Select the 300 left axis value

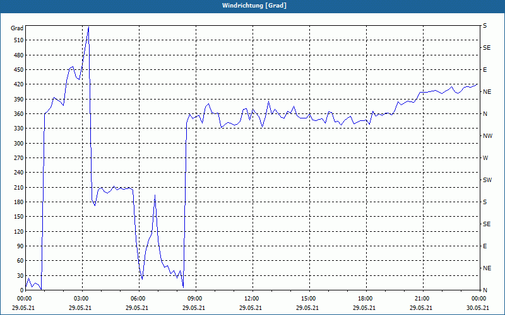(x=19, y=143)
